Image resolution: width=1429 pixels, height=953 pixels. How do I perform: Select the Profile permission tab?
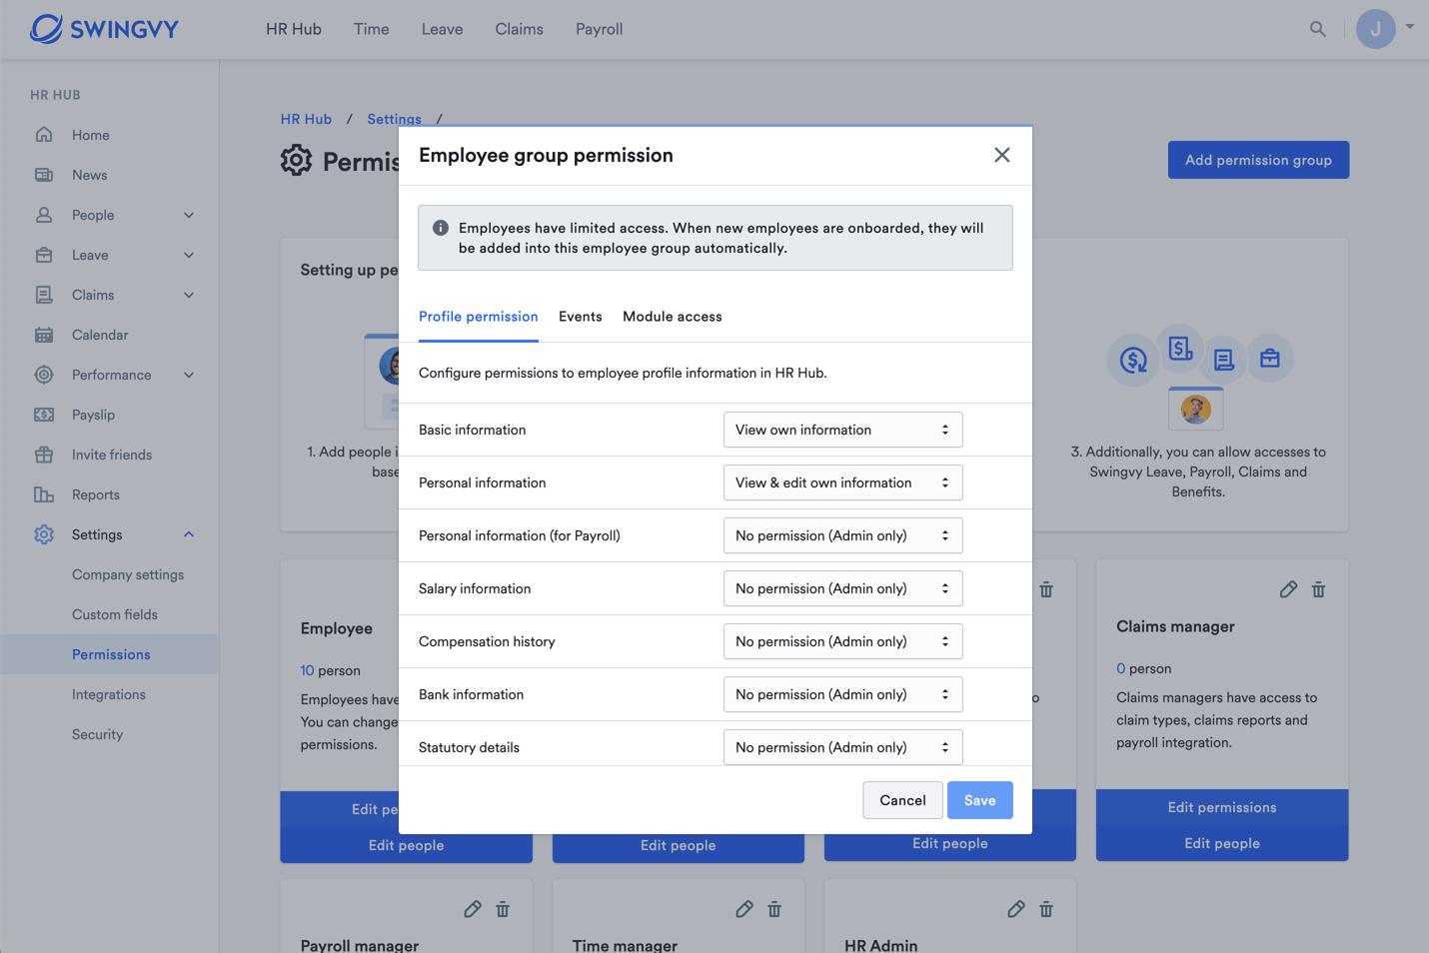[479, 317]
